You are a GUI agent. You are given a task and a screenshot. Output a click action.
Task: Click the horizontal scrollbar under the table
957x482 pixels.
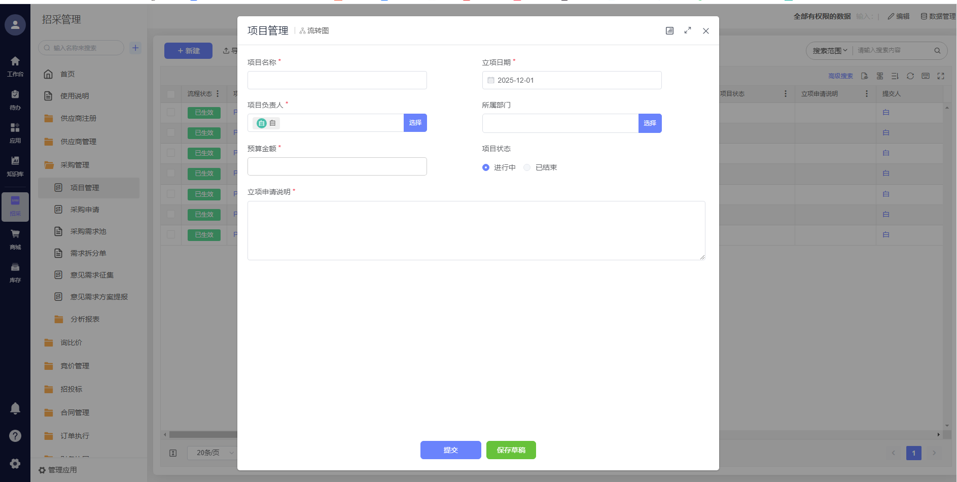(x=203, y=435)
